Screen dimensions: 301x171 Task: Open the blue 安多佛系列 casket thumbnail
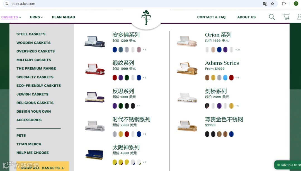95,41
